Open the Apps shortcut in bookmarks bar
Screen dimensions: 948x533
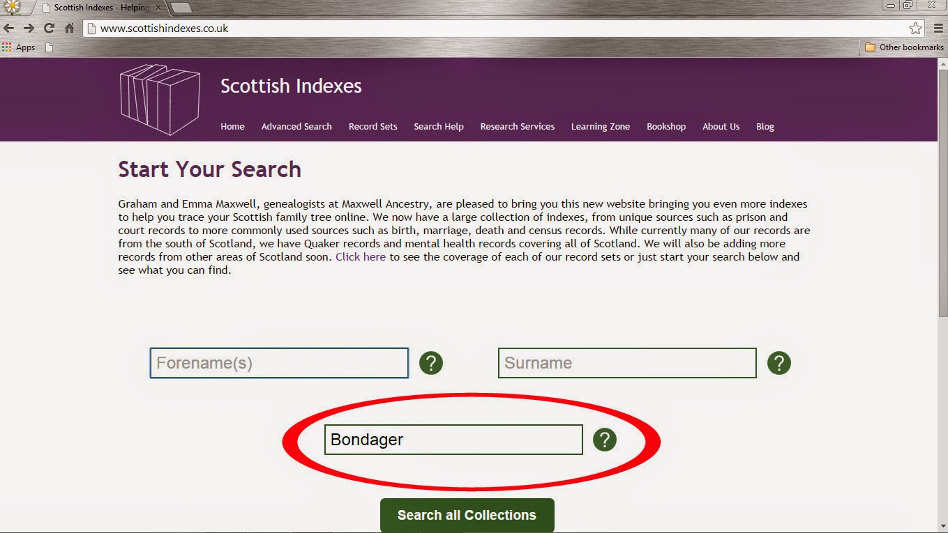tap(19, 47)
